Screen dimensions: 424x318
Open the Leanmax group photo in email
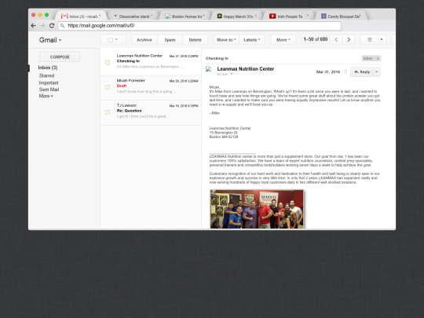(257, 209)
